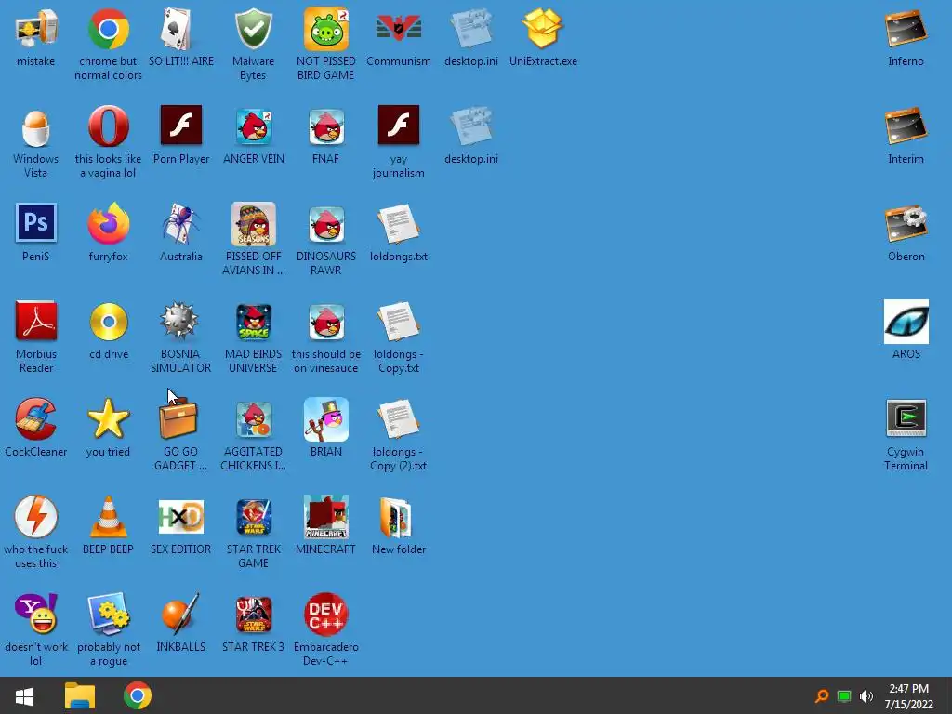Open the Windows Start button

pos(24,695)
